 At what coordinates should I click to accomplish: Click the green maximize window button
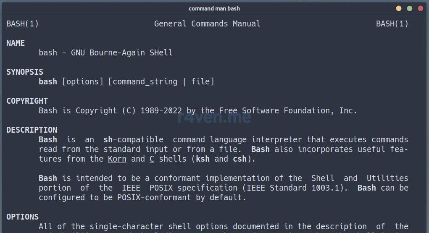pos(410,8)
